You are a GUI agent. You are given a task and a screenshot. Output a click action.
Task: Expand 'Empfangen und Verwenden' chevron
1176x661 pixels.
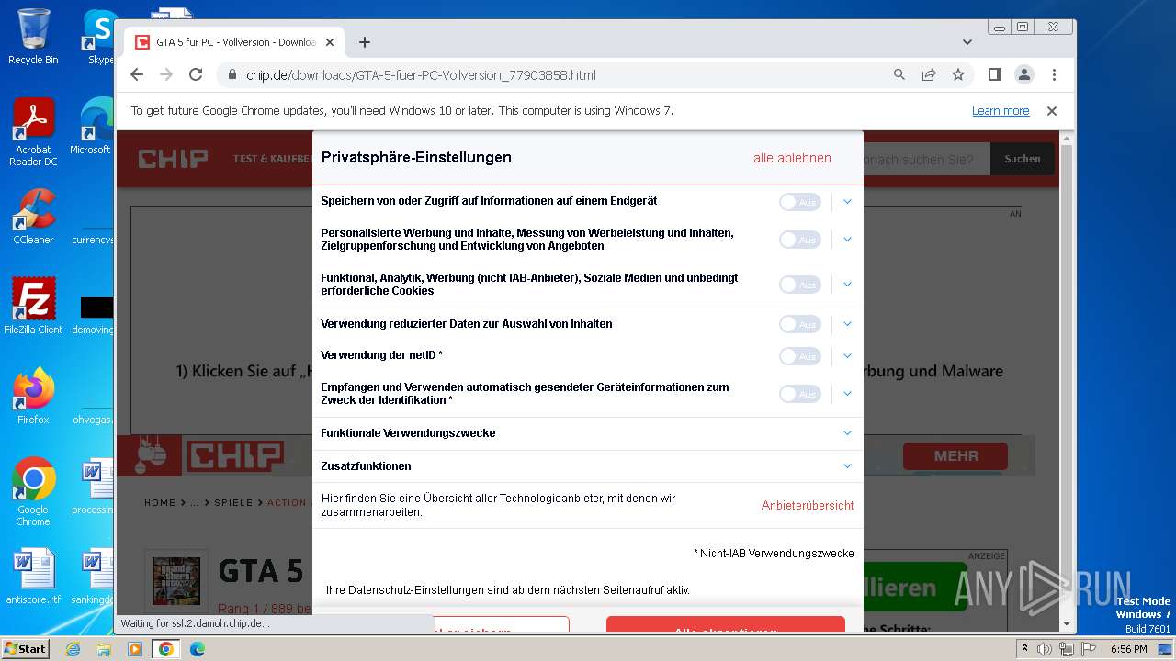(847, 394)
